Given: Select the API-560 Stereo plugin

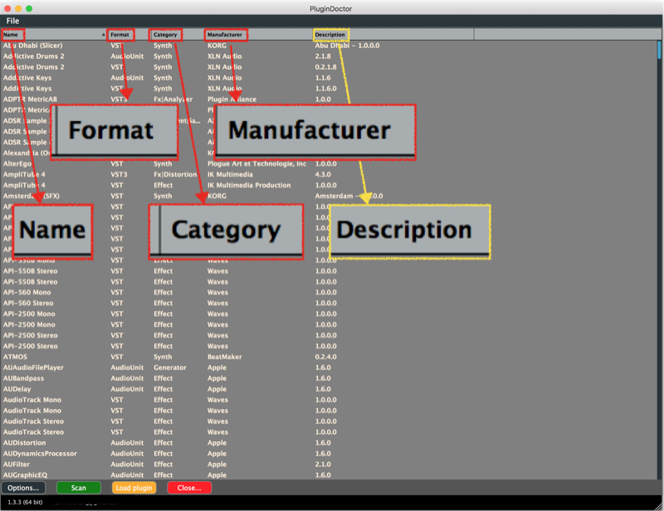Looking at the screenshot, I should point(328,303).
